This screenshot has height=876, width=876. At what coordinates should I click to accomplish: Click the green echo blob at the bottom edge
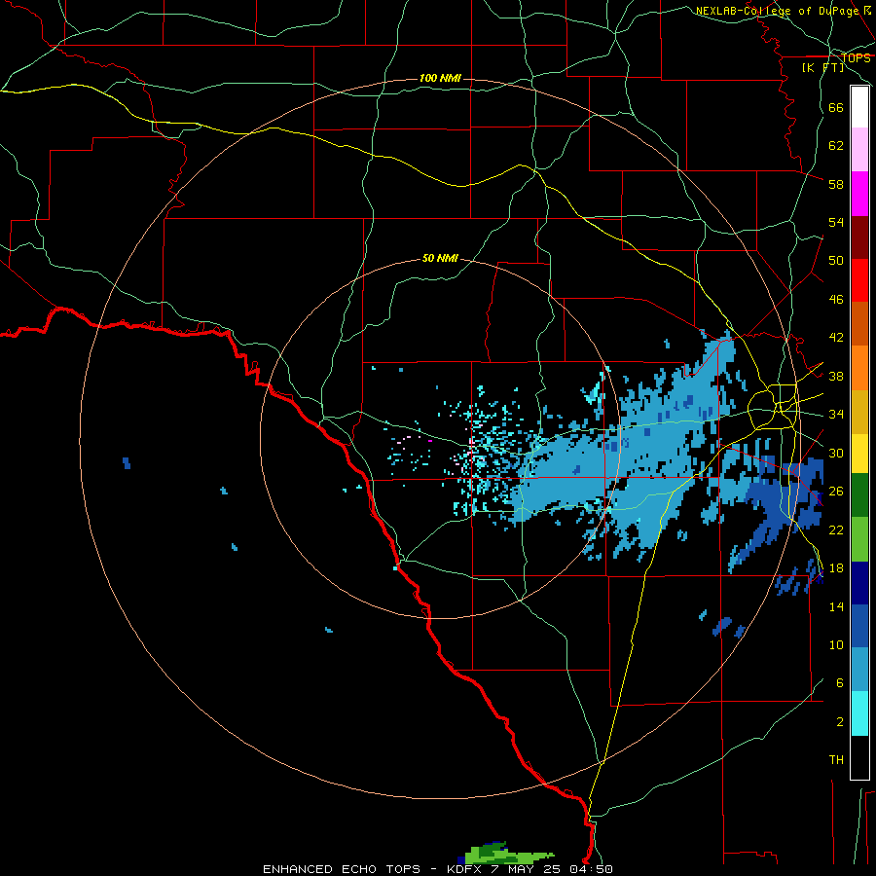point(505,853)
